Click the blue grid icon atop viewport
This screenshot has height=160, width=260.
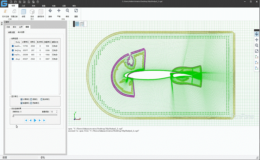pyautogui.click(x=77, y=24)
